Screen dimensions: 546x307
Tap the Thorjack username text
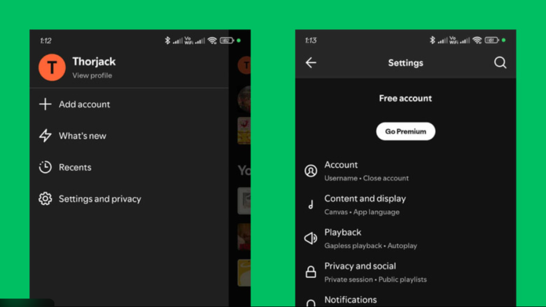(x=94, y=62)
